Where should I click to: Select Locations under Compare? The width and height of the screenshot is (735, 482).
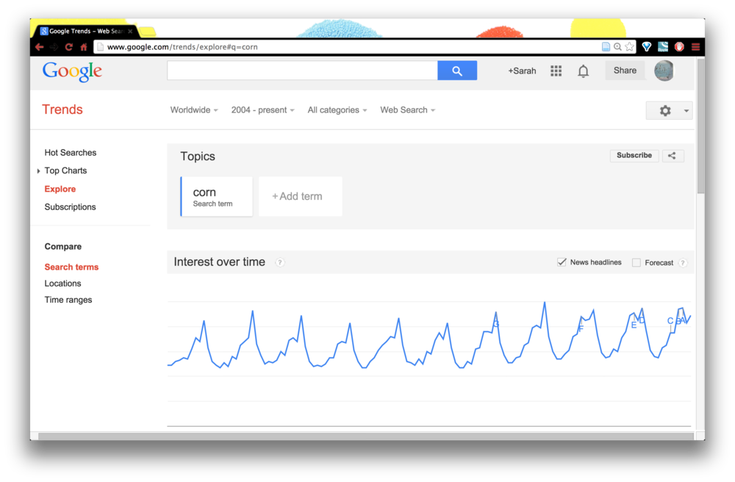(62, 284)
